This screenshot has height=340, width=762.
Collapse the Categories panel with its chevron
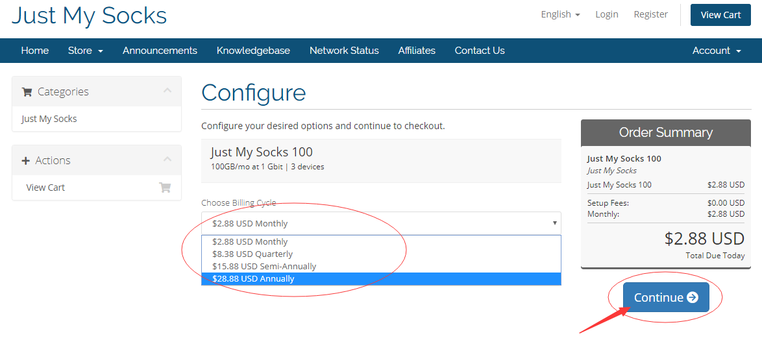167,91
